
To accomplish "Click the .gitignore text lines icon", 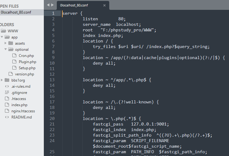I will click(x=7, y=92).
